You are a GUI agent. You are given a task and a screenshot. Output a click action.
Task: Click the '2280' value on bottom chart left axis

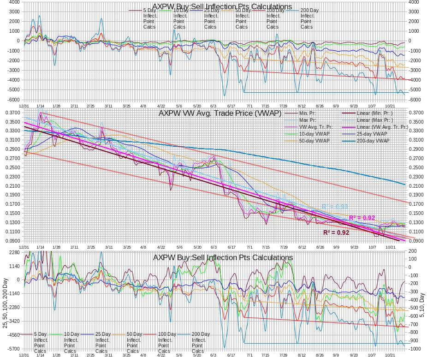click(15, 252)
